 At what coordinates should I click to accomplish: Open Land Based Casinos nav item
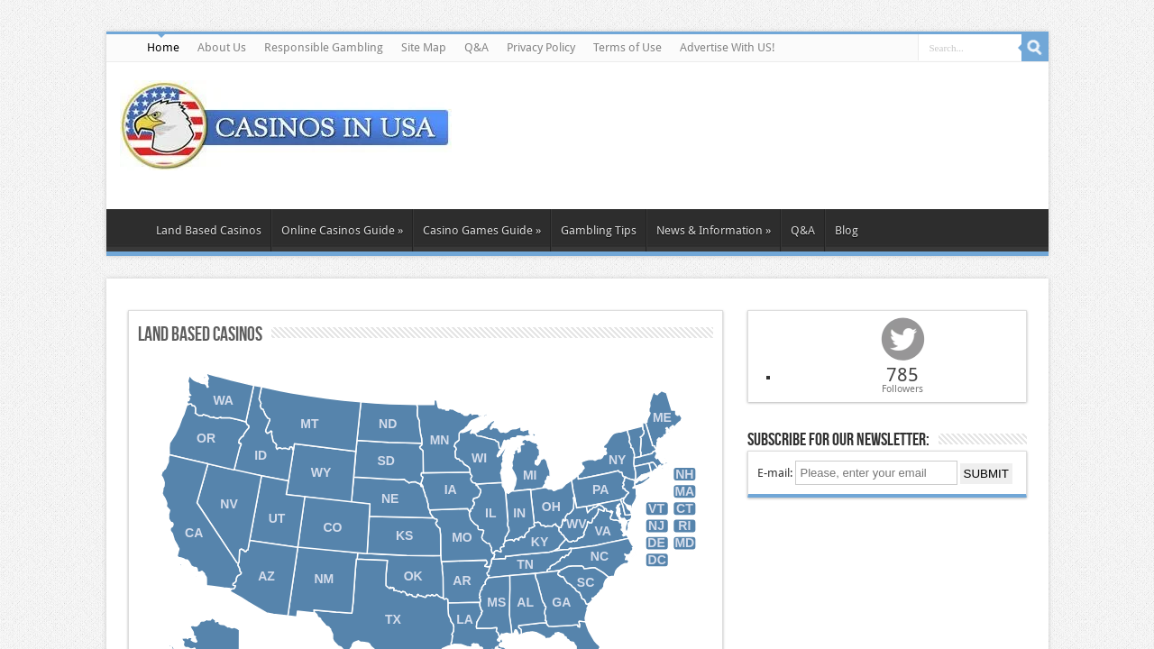coord(208,231)
